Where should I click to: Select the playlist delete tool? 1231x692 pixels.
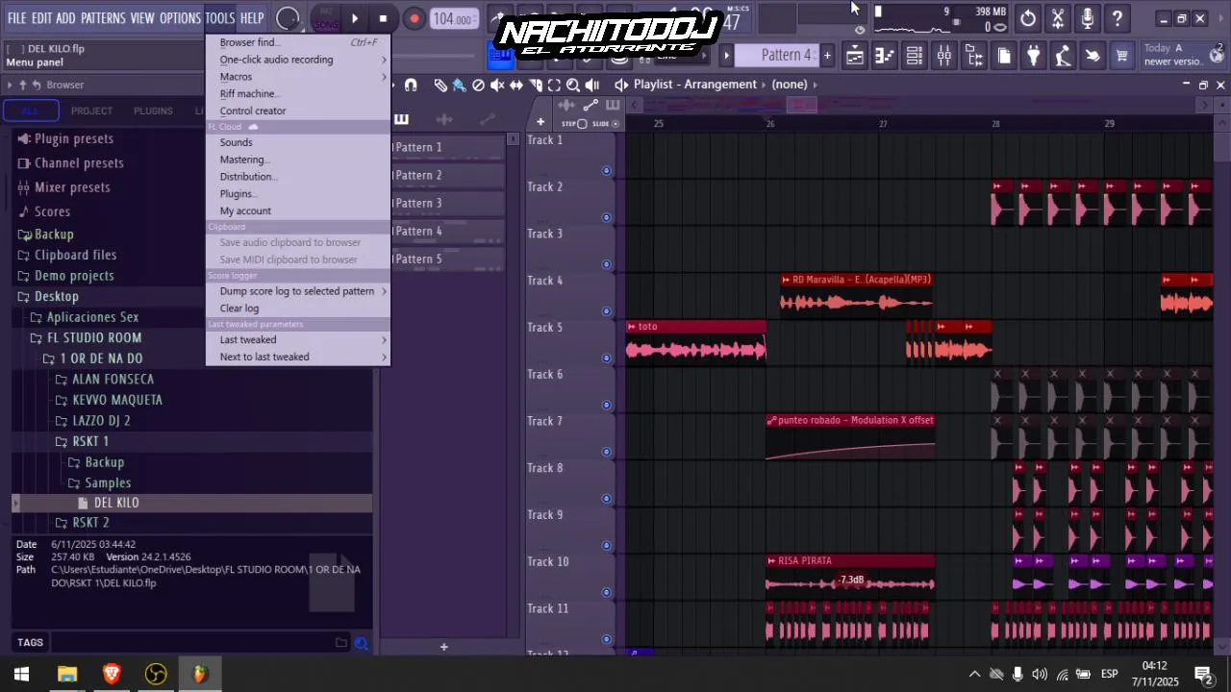(478, 86)
